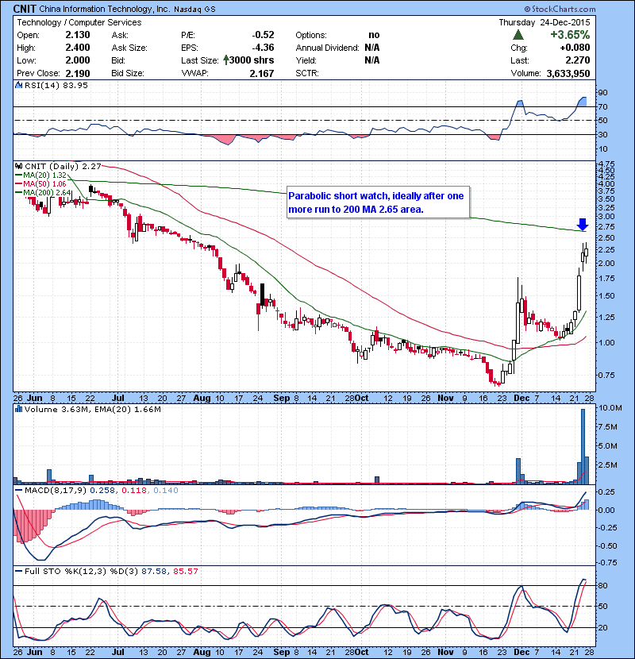The image size is (635, 659).
Task: Click the Options value no
Action: click(374, 35)
